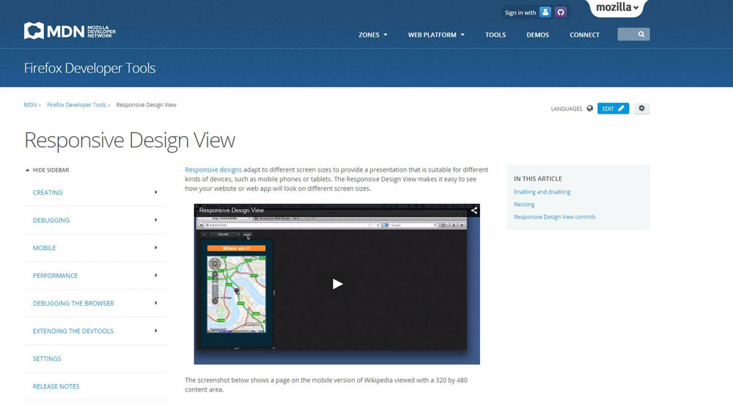Expand Debugging the Browser section
The image size is (733, 407).
pyautogui.click(x=95, y=303)
